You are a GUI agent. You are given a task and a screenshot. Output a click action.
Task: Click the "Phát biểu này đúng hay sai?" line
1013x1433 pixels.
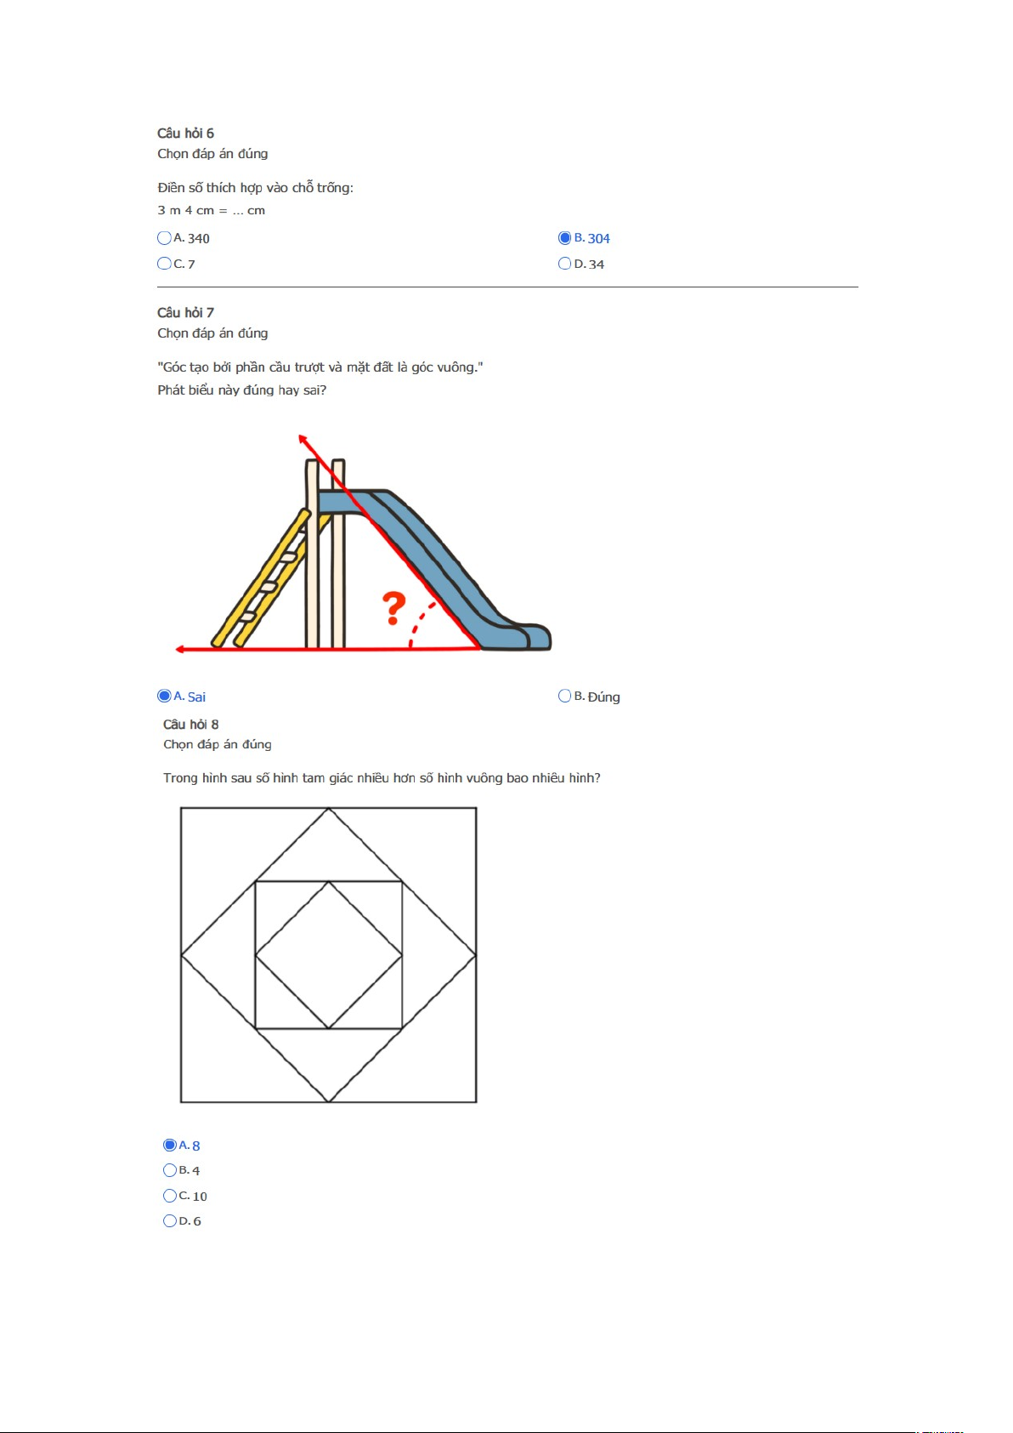coord(241,390)
